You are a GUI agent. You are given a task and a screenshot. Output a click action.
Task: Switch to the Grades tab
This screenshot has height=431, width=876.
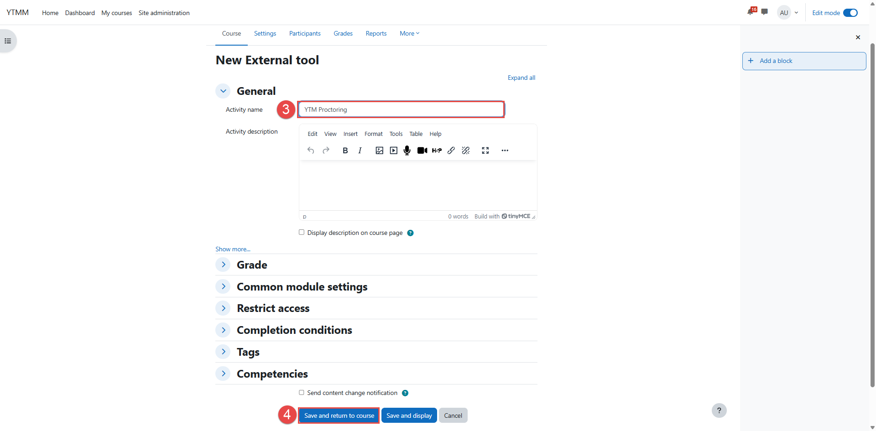[x=343, y=33]
